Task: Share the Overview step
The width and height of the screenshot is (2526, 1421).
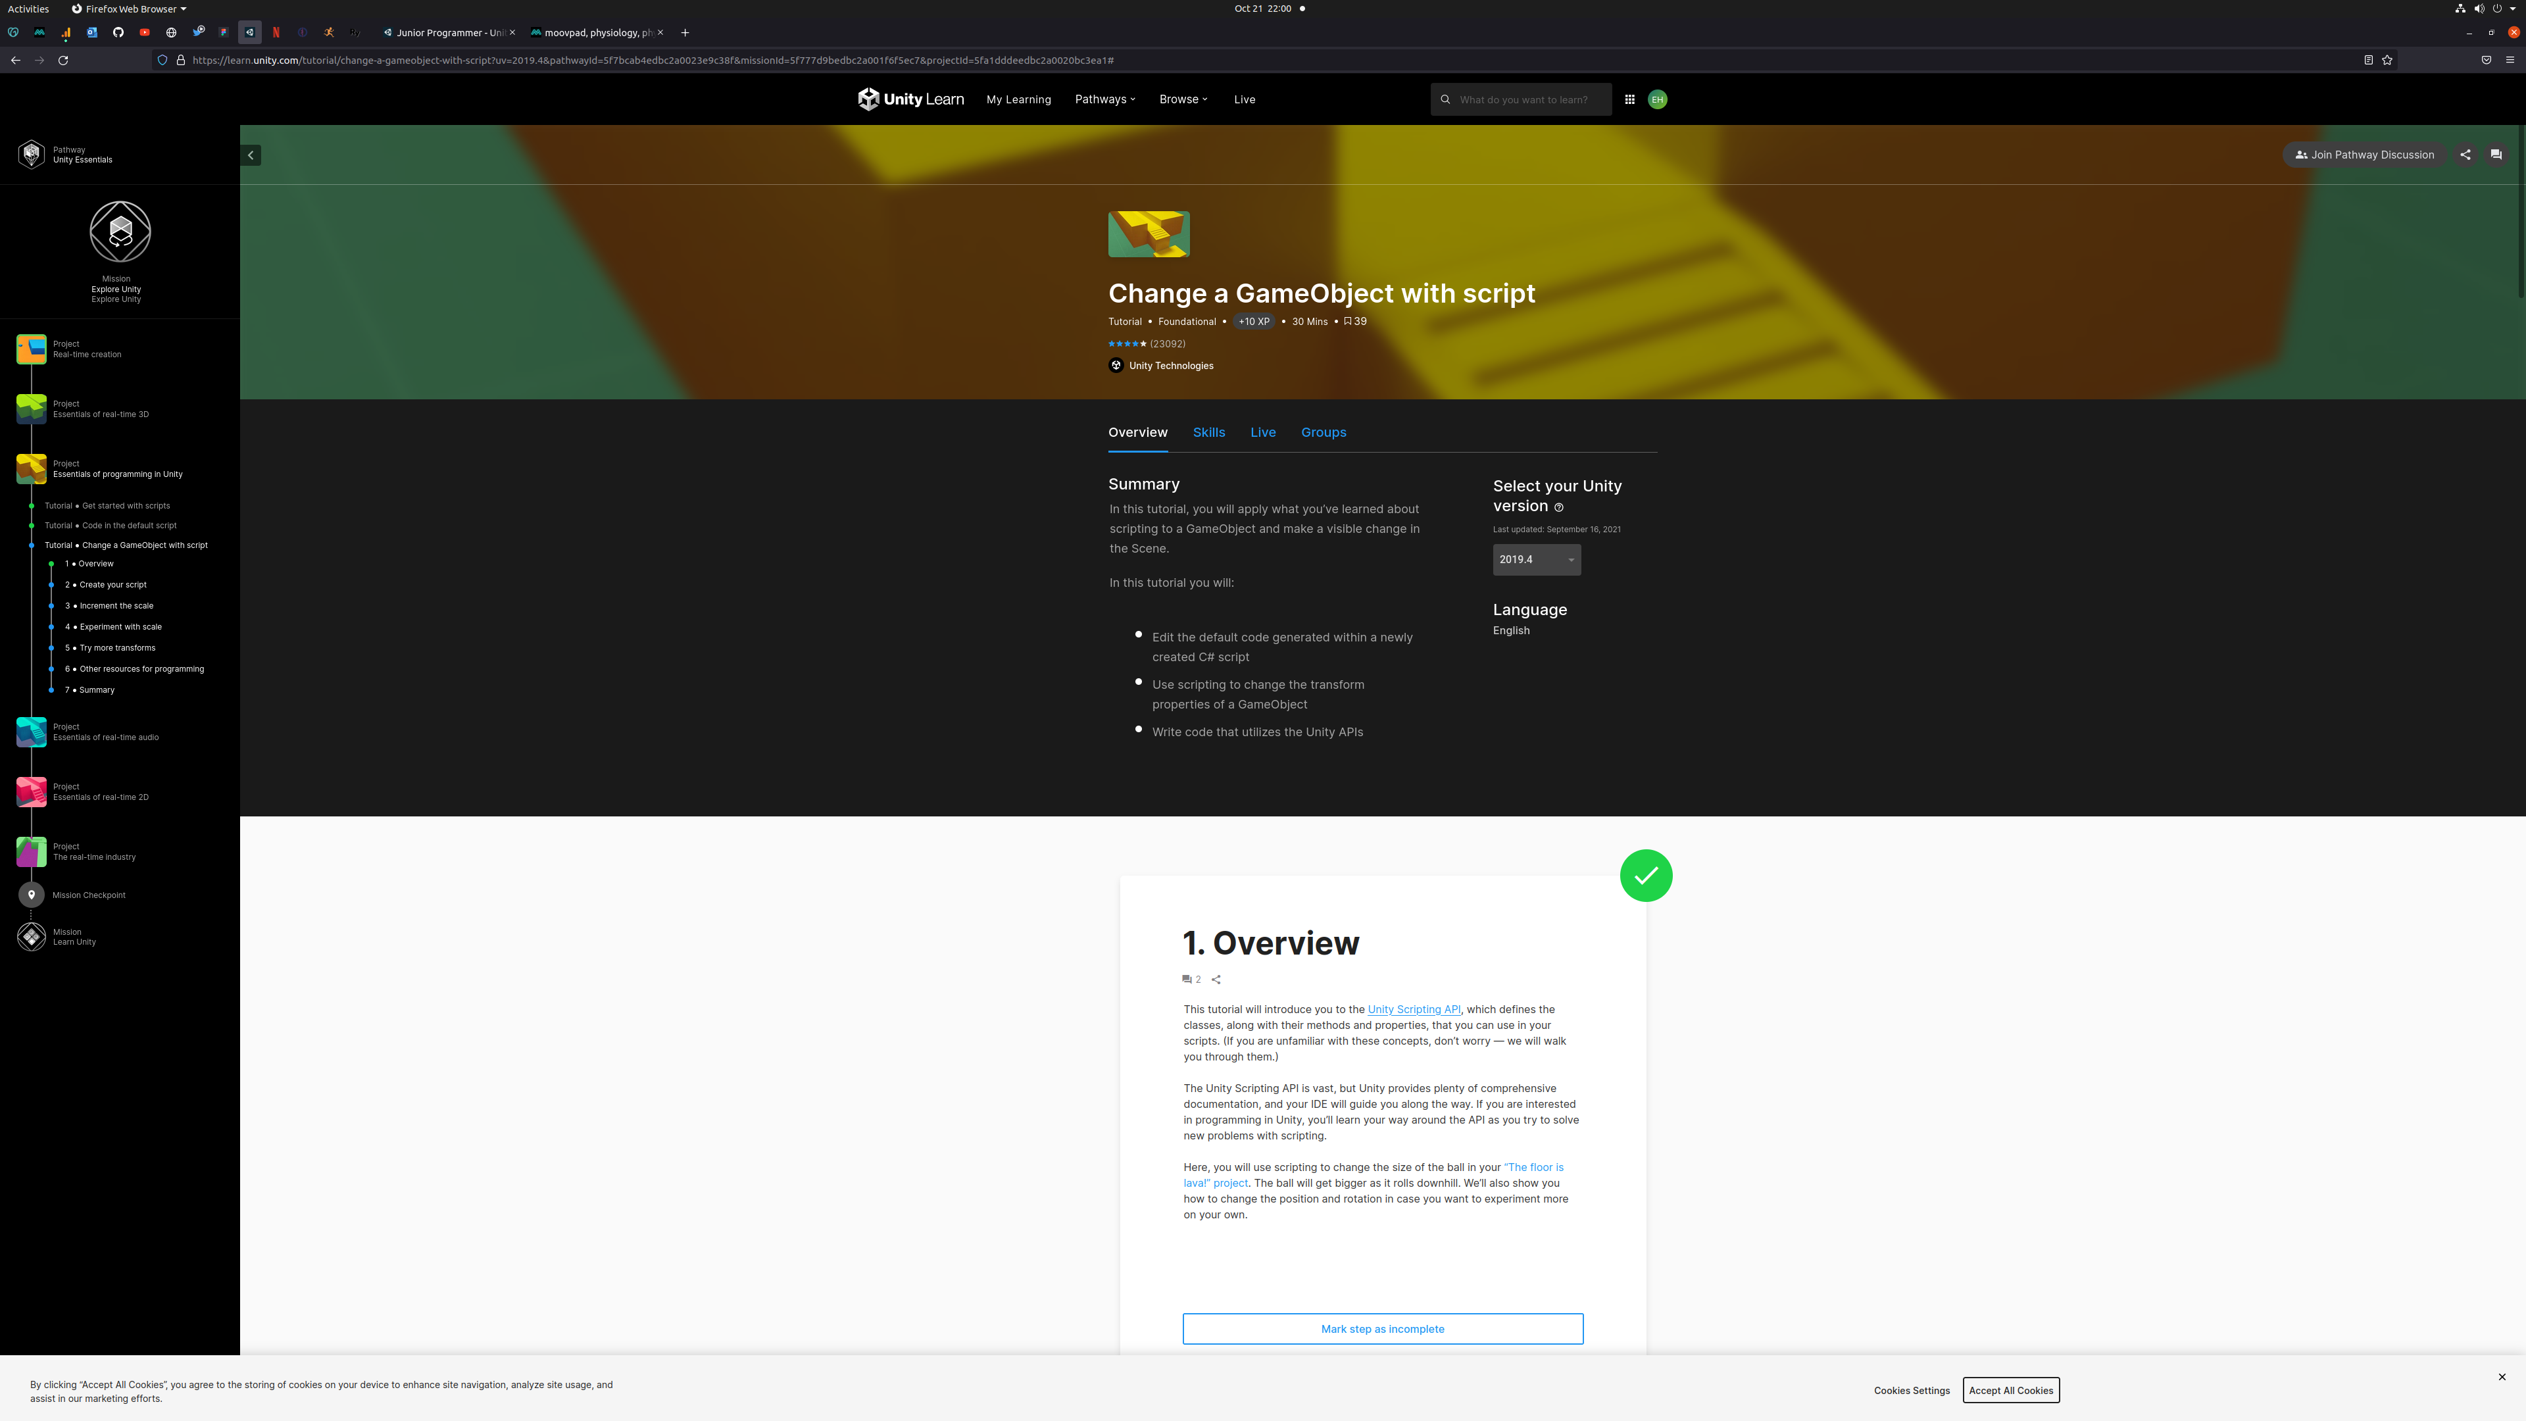Action: 1216,979
